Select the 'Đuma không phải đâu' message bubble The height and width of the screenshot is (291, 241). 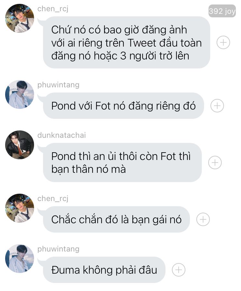click(104, 270)
